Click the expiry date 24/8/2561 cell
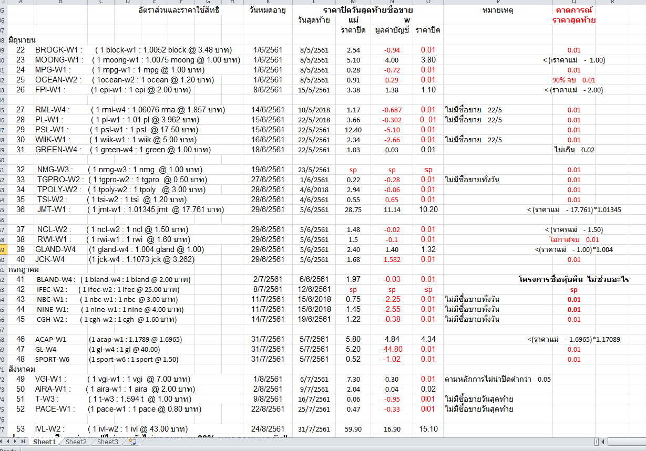 pyautogui.click(x=268, y=429)
